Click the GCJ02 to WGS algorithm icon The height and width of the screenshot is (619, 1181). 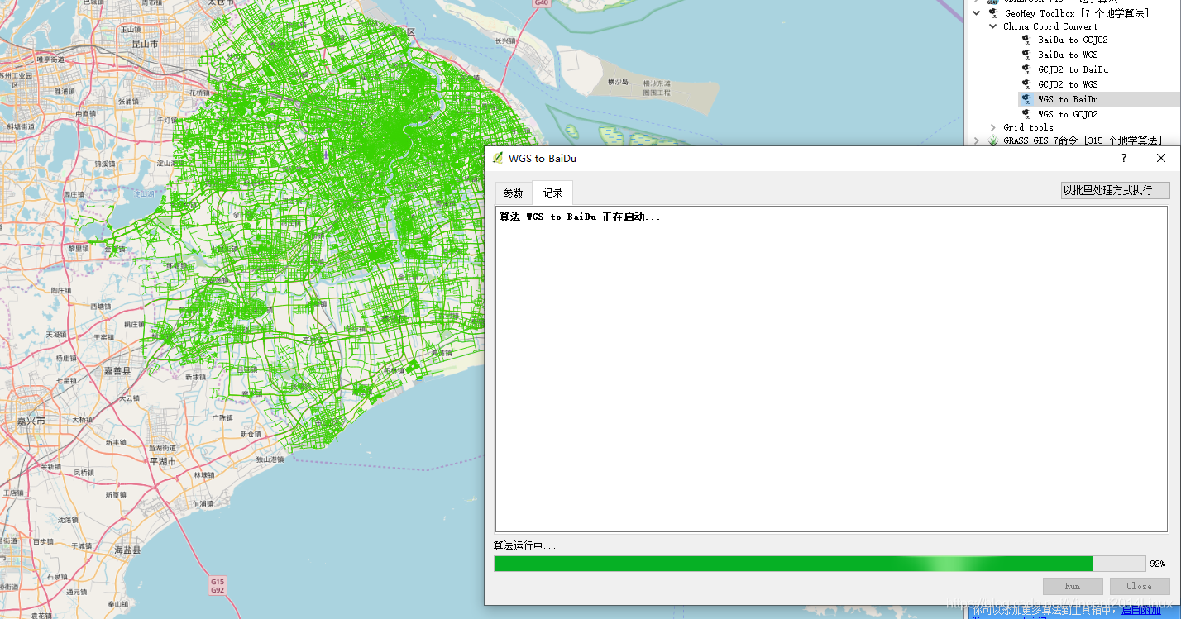(x=1026, y=84)
